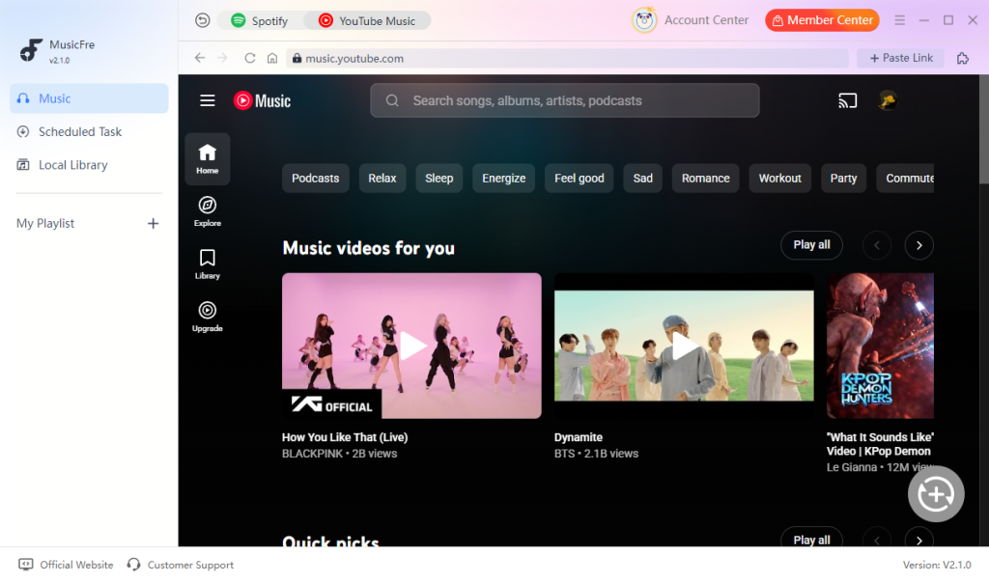
Task: Click the search songs, albums, artists field
Action: click(x=564, y=100)
